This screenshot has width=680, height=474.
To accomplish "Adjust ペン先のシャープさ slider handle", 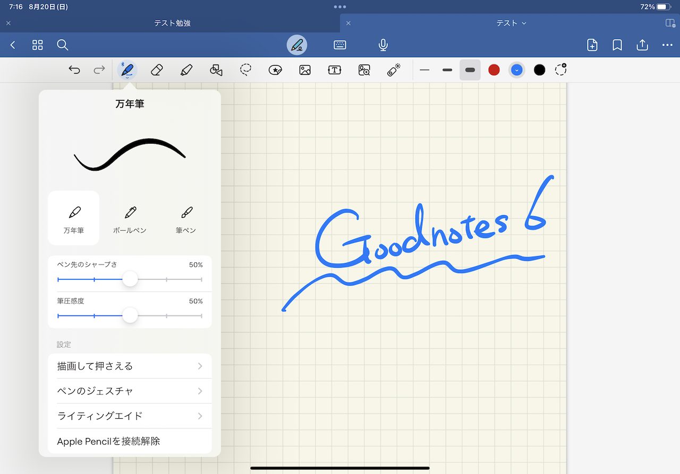I will [130, 279].
